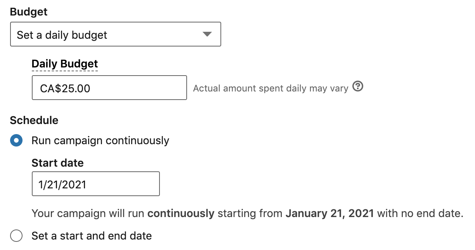This screenshot has height=250, width=475.
Task: Click the bold 'January 21, 2021' text
Action: click(x=330, y=214)
